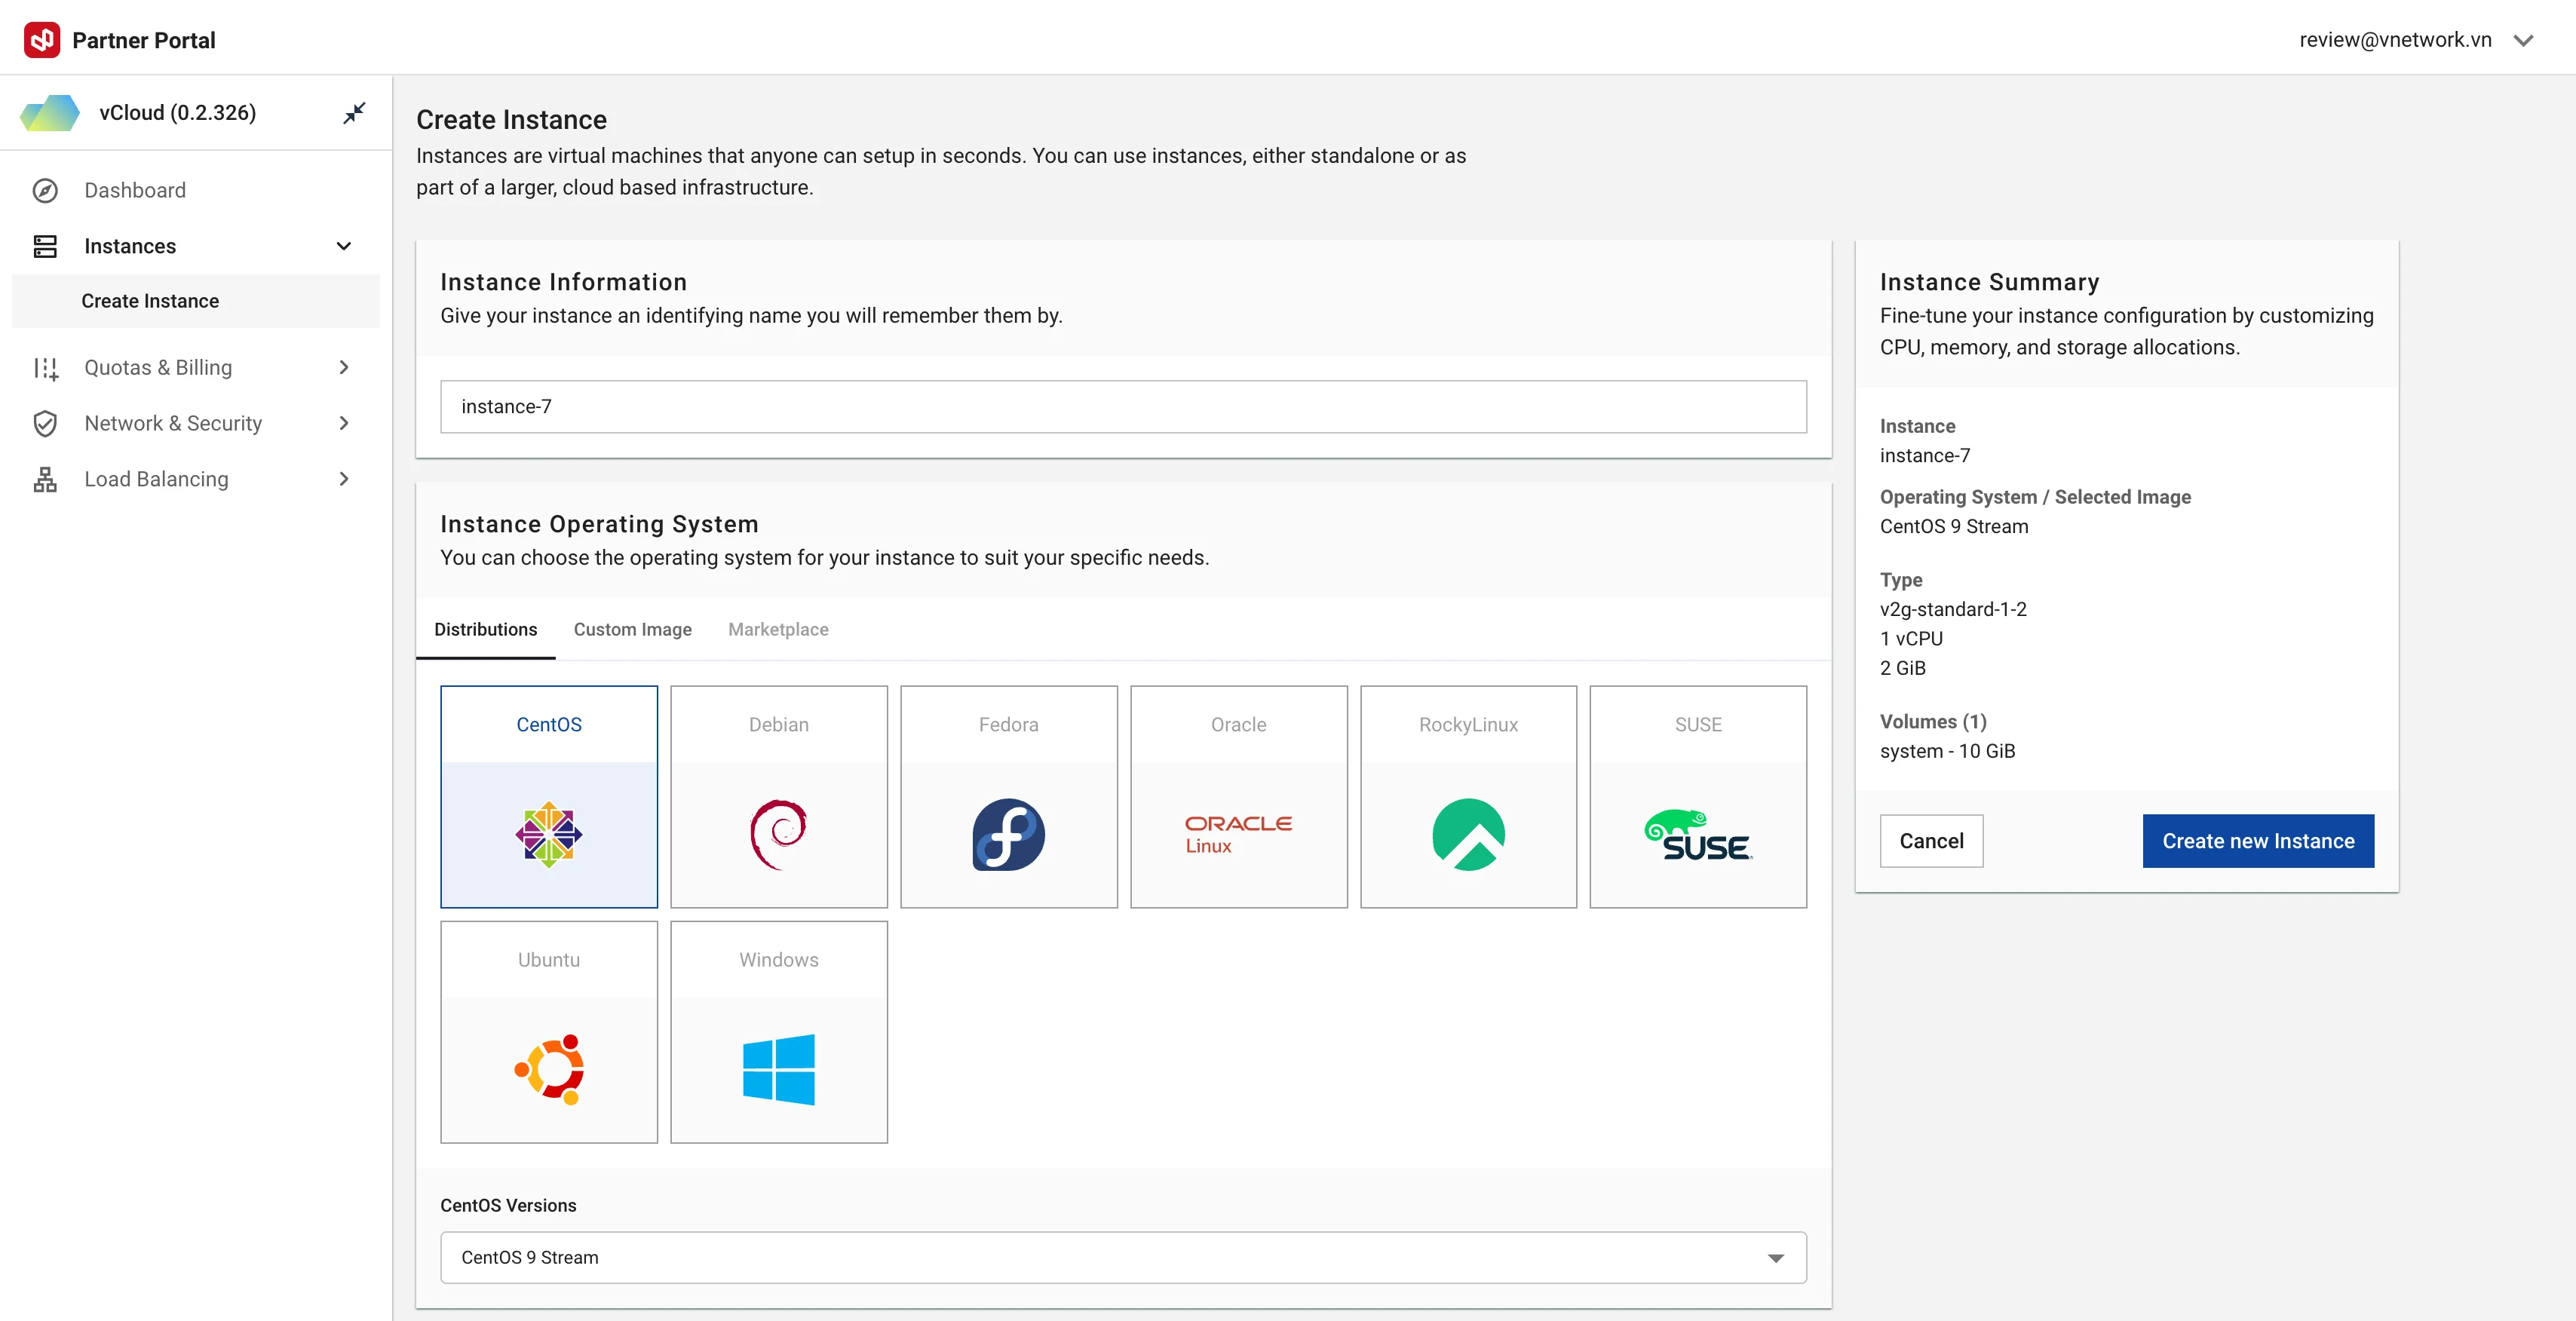Click the Instance Summary heading

1989,282
